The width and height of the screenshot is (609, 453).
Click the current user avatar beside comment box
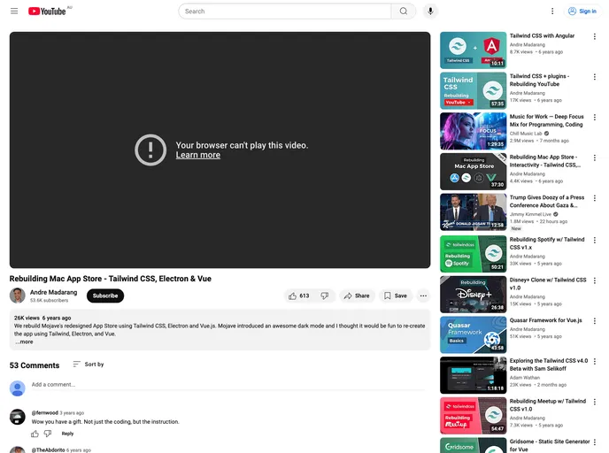(x=18, y=388)
